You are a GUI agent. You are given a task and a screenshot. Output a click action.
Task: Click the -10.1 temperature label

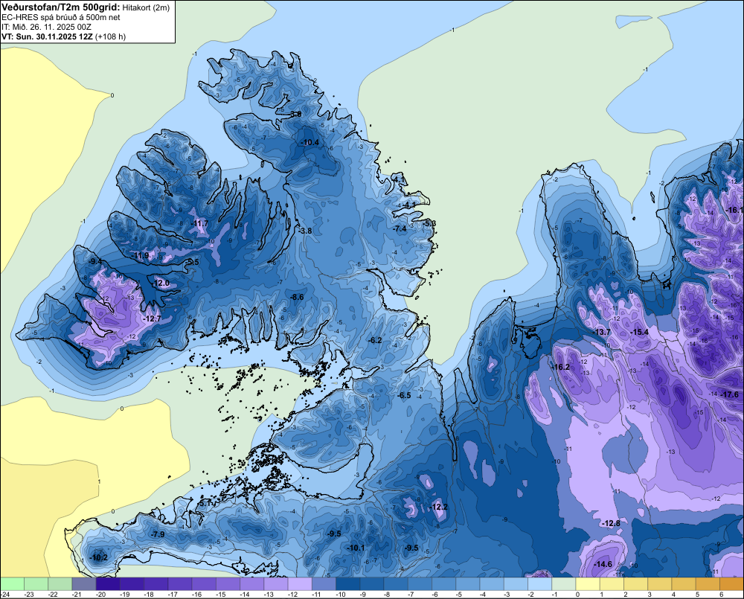[x=356, y=548]
